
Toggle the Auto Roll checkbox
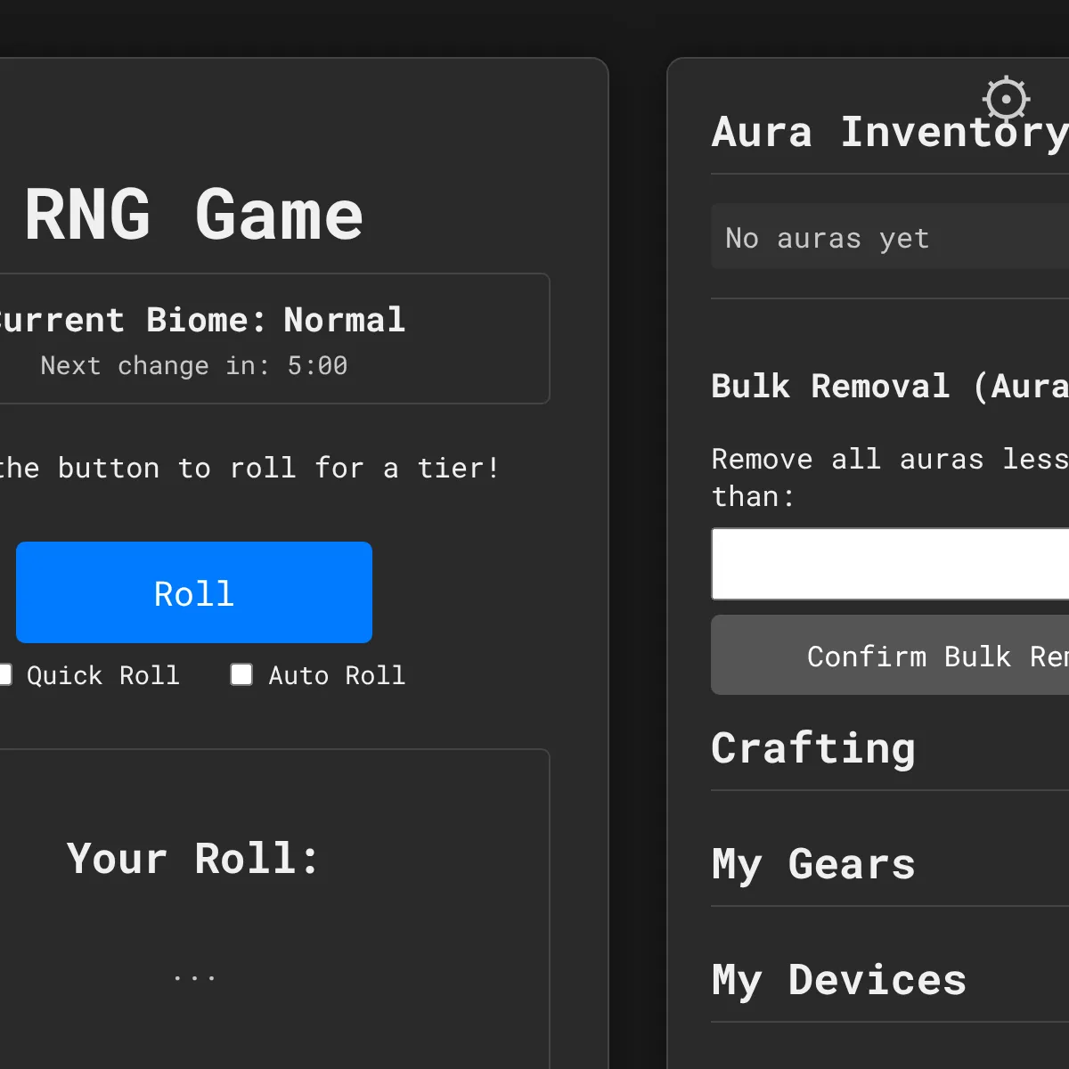[241, 674]
